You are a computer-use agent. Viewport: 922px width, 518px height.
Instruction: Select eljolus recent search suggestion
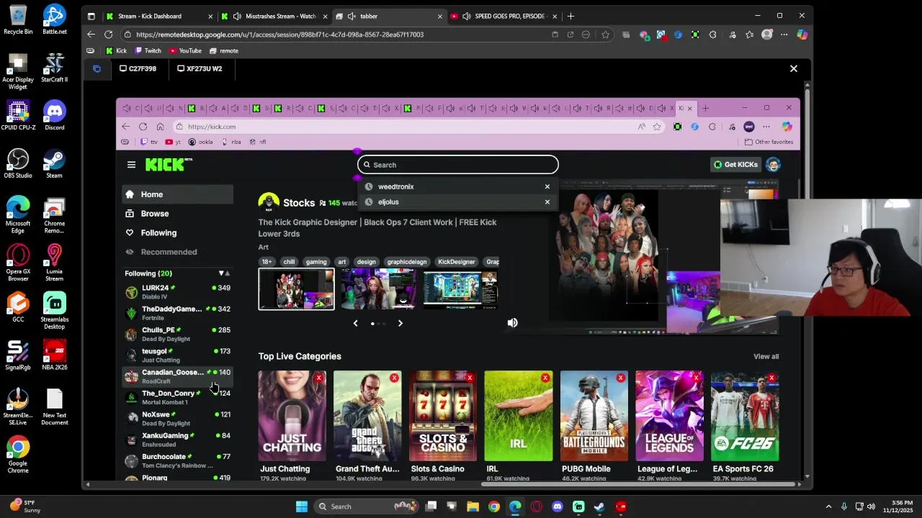coord(388,202)
